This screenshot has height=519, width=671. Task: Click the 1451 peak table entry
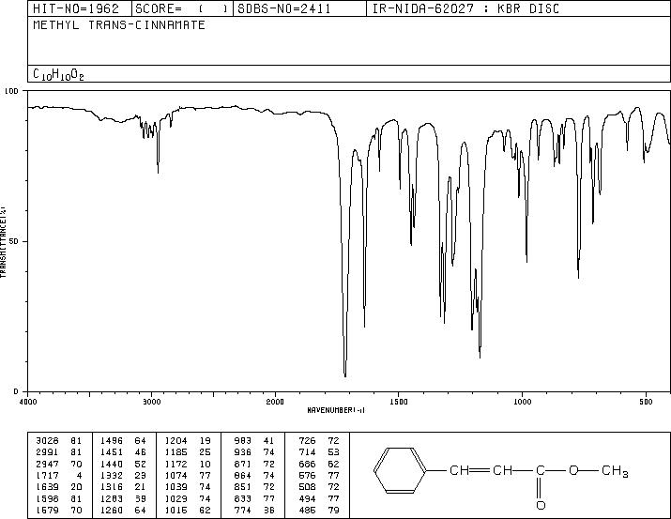click(123, 452)
